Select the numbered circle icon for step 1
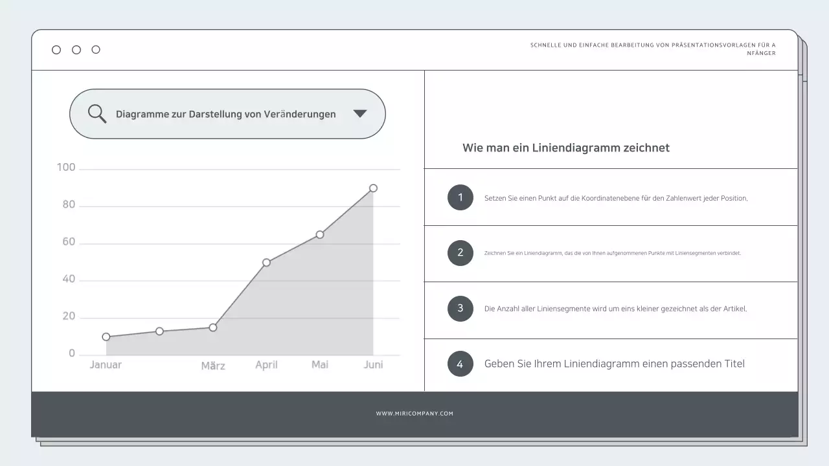Screen dimensions: 829x466 point(460,197)
